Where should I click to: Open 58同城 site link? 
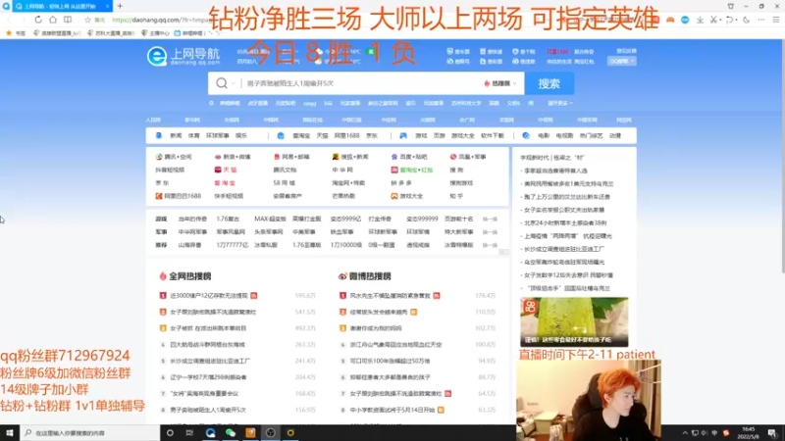[284, 183]
